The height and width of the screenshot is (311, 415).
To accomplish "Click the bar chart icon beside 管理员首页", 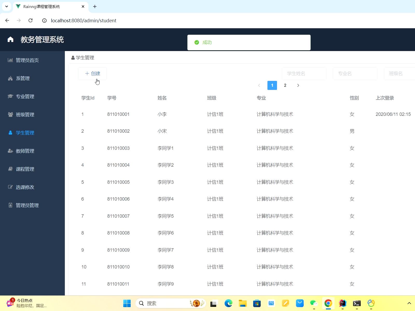I will click(x=10, y=60).
